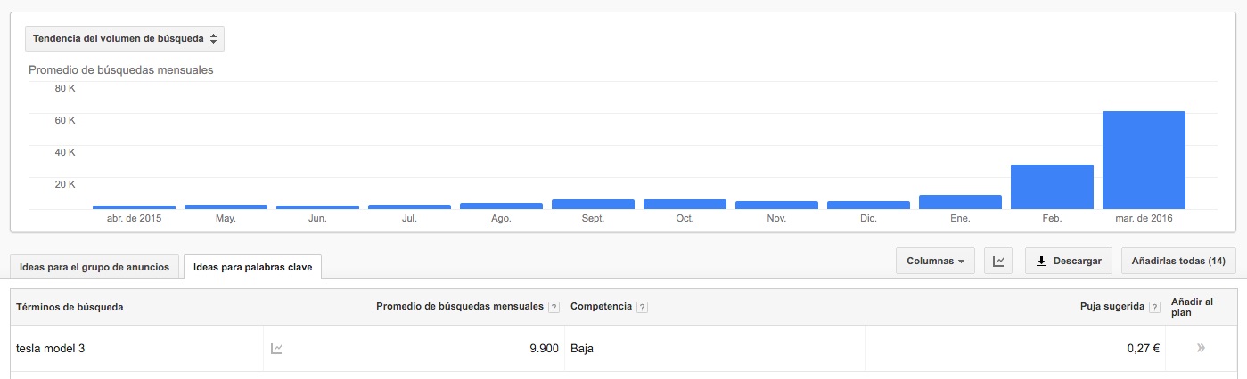Image resolution: width=1247 pixels, height=379 pixels.
Task: Click Añadirlas todas (14) button
Action: coord(1178,262)
